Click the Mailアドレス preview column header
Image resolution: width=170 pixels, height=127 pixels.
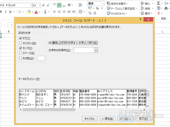[105, 91]
